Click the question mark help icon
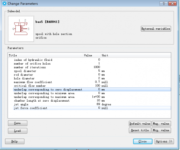Image resolution: width=180 pixels, height=150 pixels. (x=164, y=3)
